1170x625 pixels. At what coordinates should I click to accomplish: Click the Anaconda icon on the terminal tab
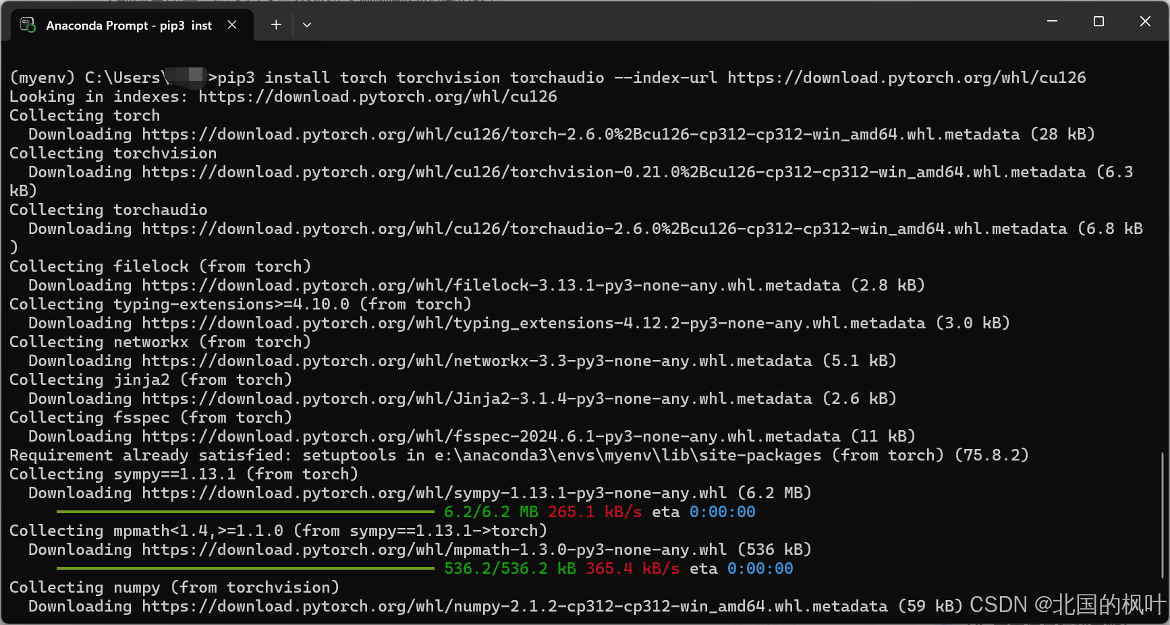coord(28,24)
